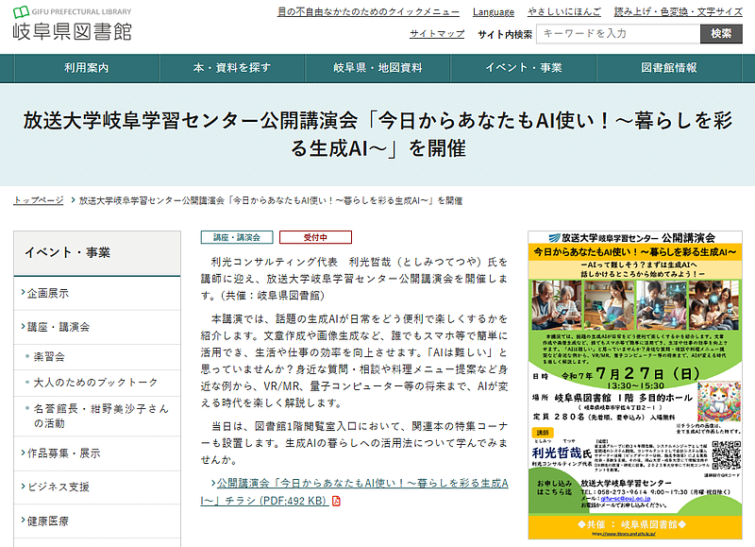Click the PDF icon beside the flyer link
Image resolution: width=755 pixels, height=547 pixels.
(x=336, y=501)
